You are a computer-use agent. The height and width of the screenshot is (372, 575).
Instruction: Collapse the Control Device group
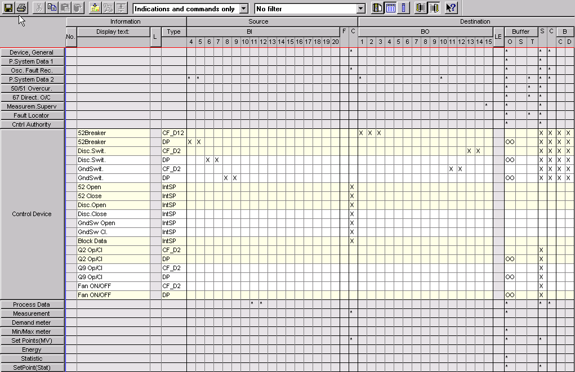pyautogui.click(x=32, y=214)
